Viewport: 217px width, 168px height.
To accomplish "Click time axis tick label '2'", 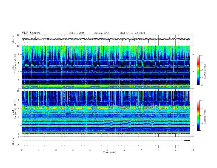I will pos(56,150).
